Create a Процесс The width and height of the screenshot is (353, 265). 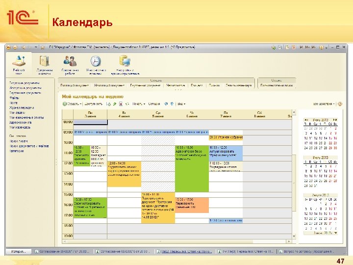tap(197, 85)
